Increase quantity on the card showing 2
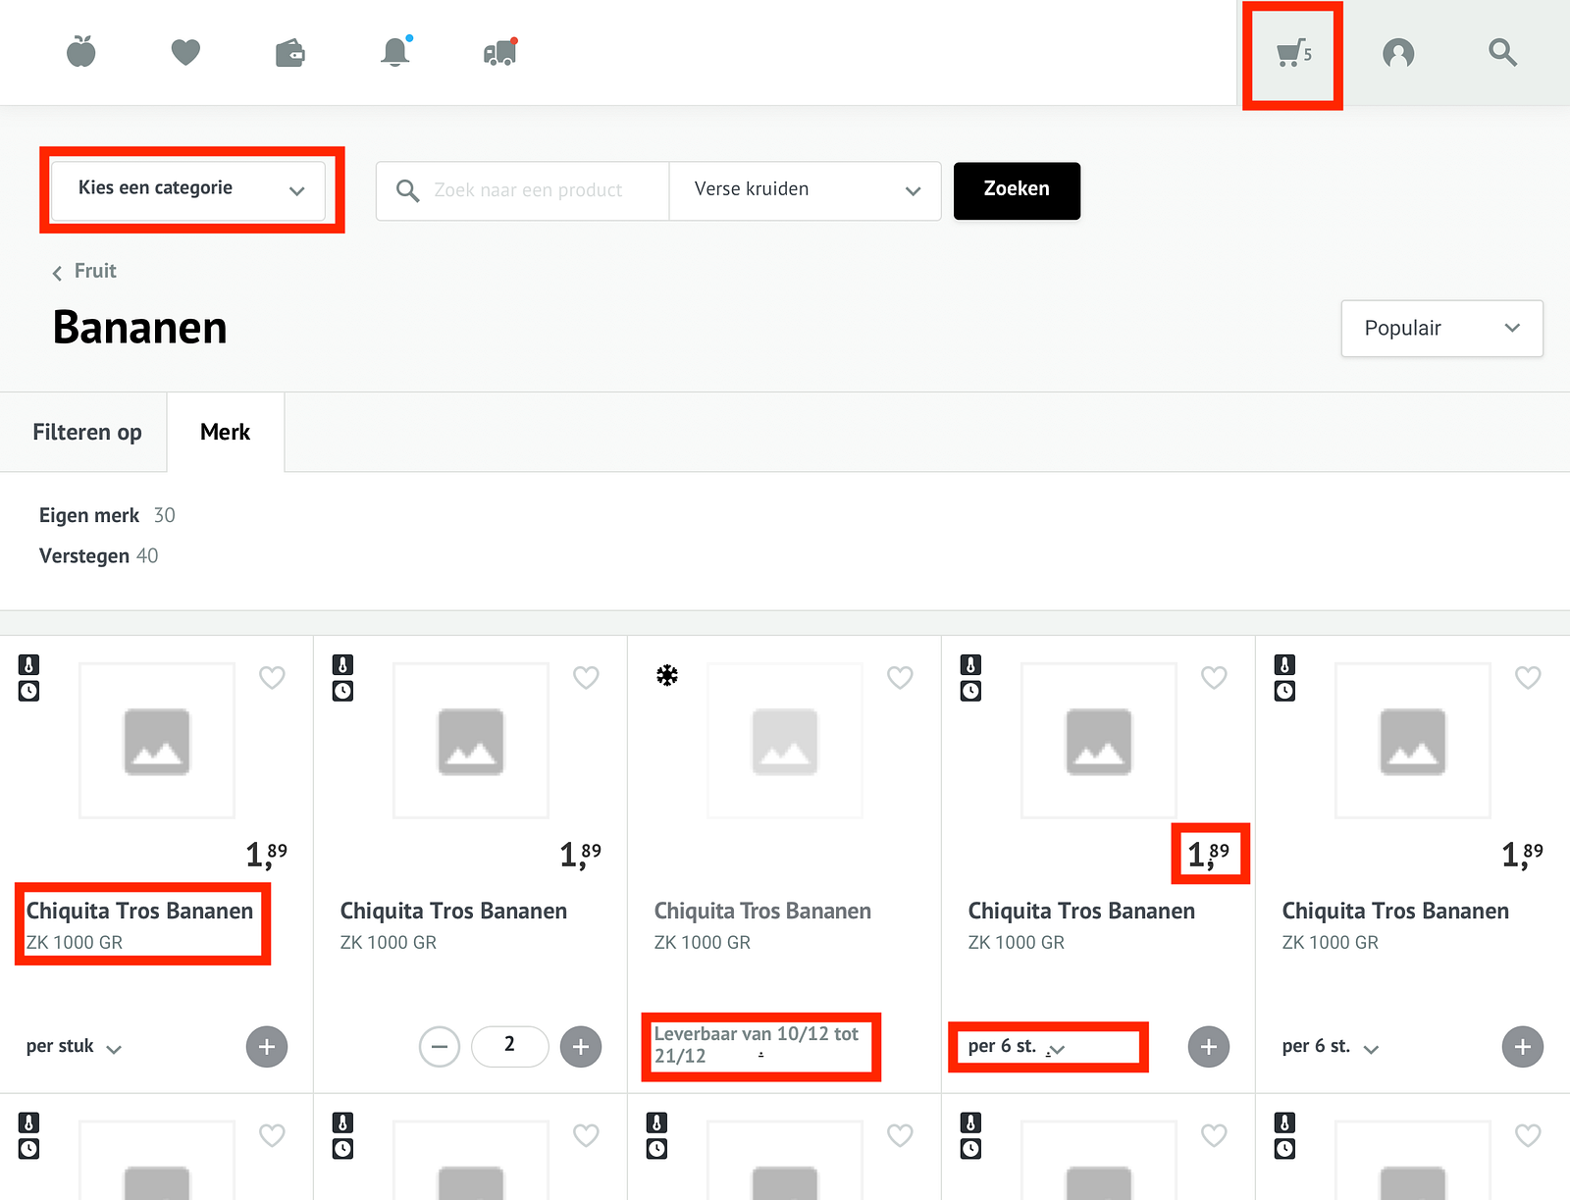 coord(581,1047)
